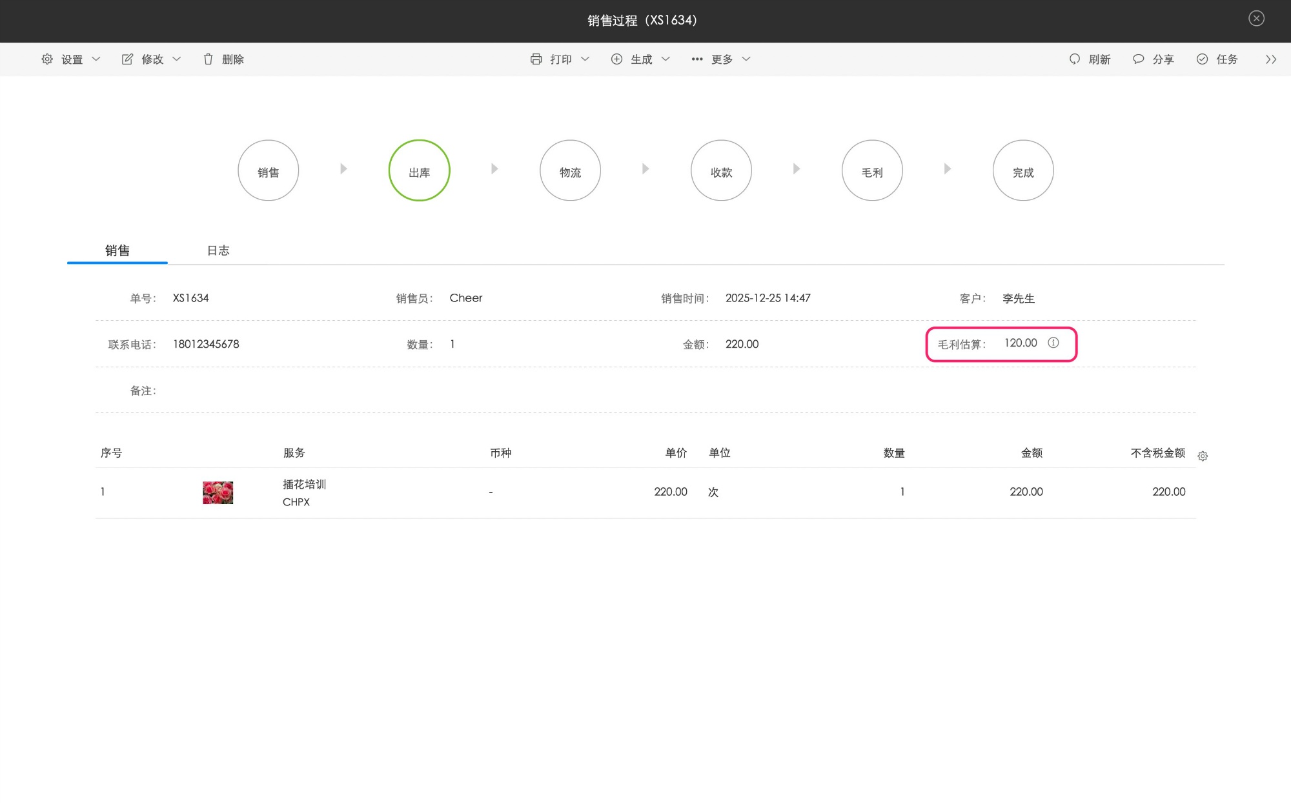Click the 收款 process step circle
Viewport: 1291px width, 803px height.
tap(721, 171)
